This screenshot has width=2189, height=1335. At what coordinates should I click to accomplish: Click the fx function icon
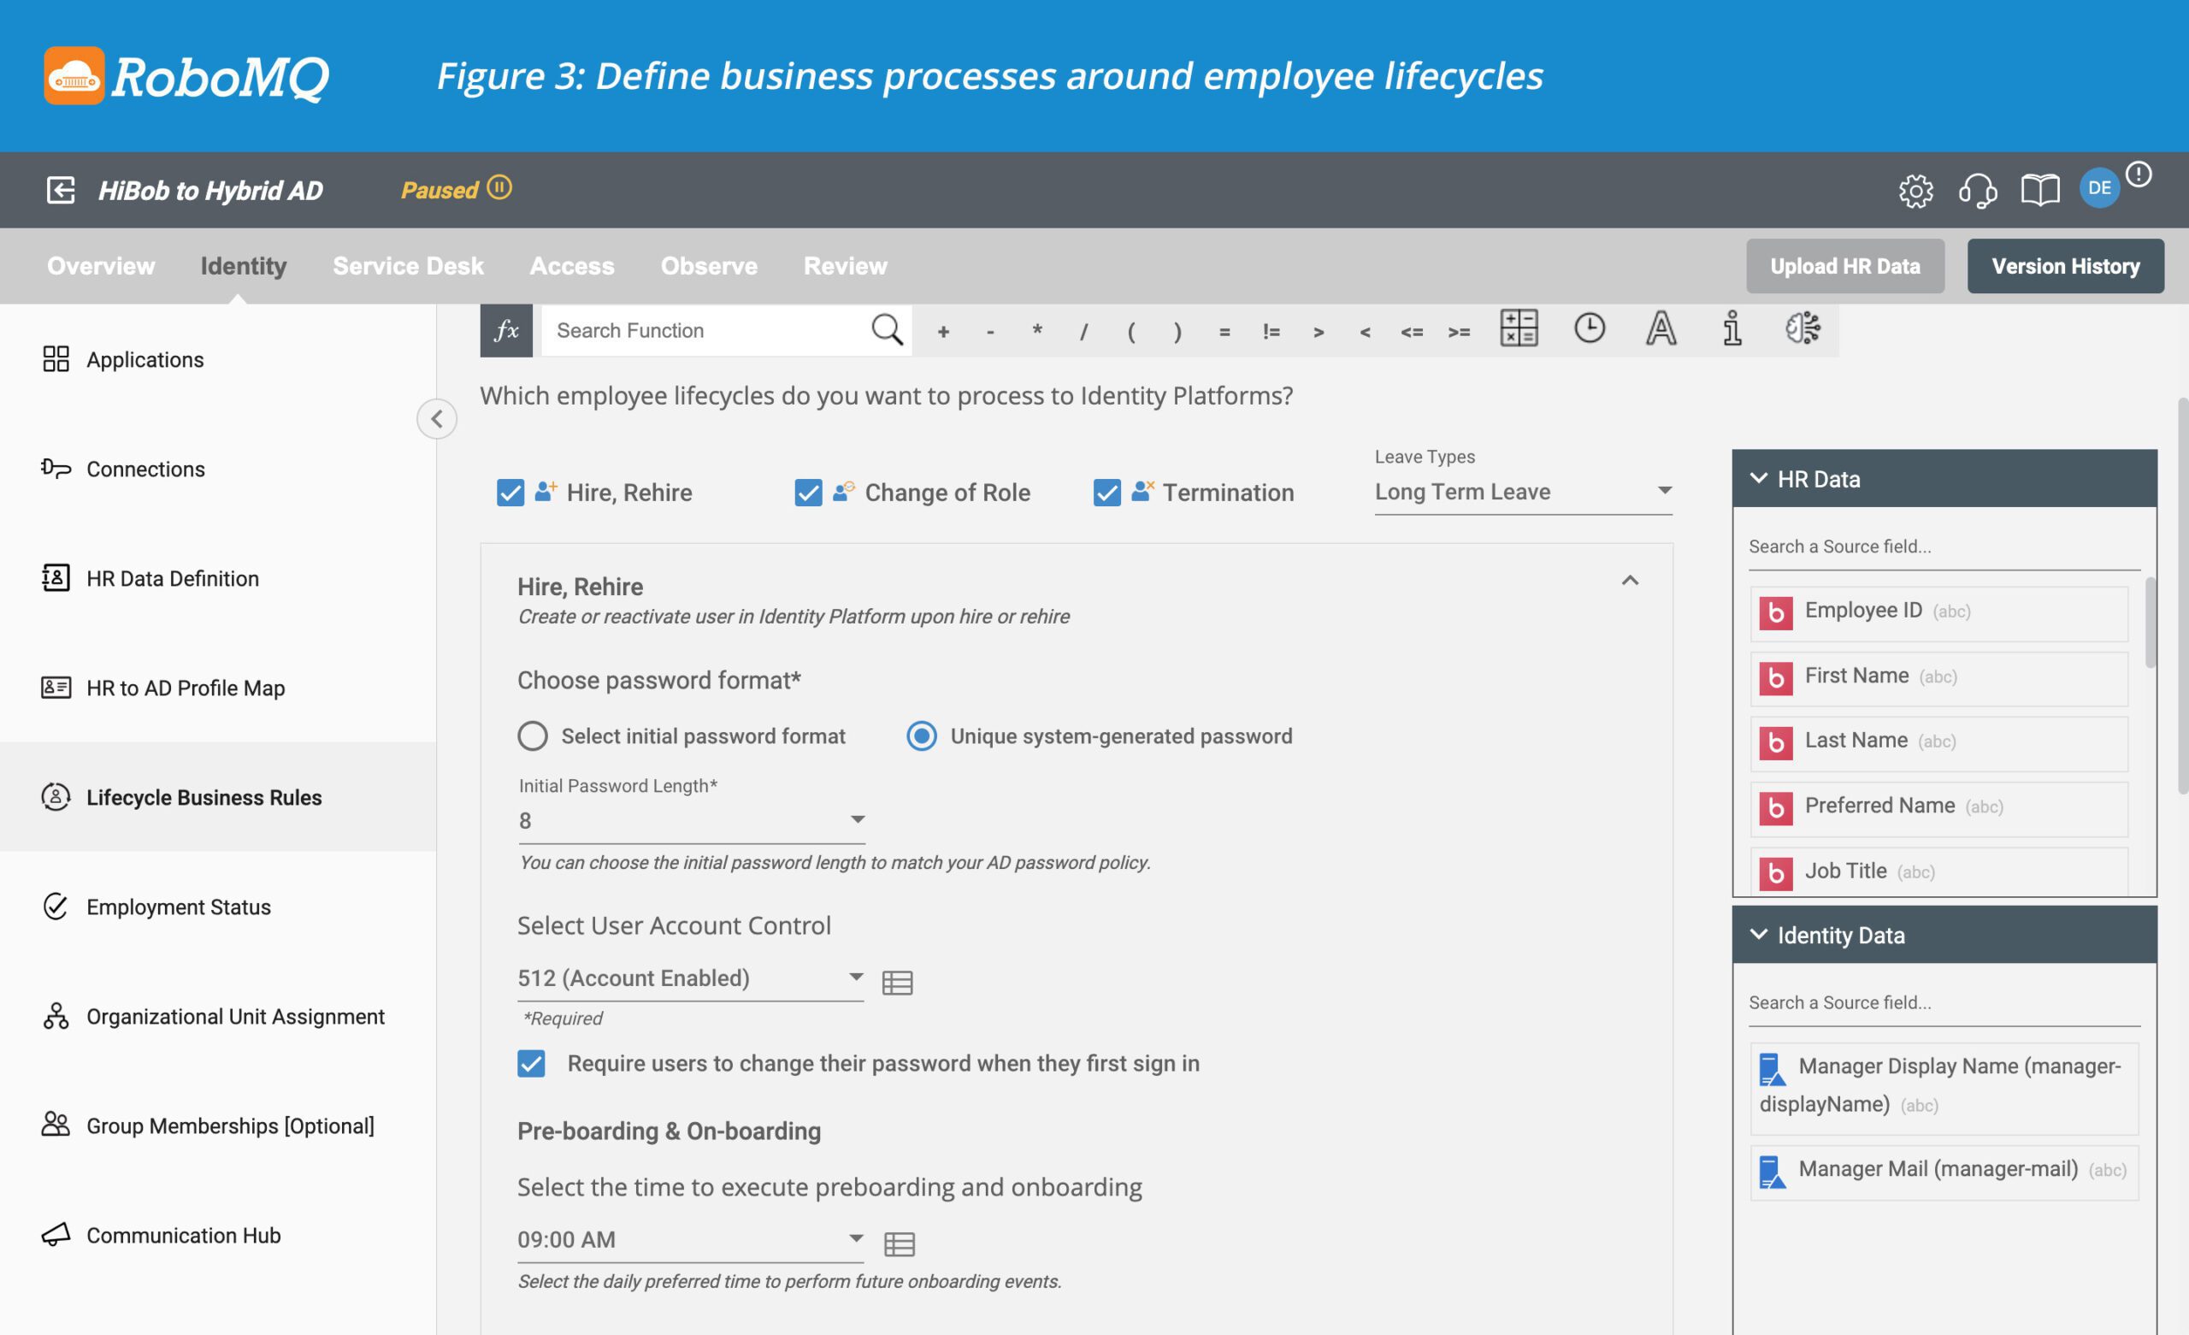[x=505, y=331]
